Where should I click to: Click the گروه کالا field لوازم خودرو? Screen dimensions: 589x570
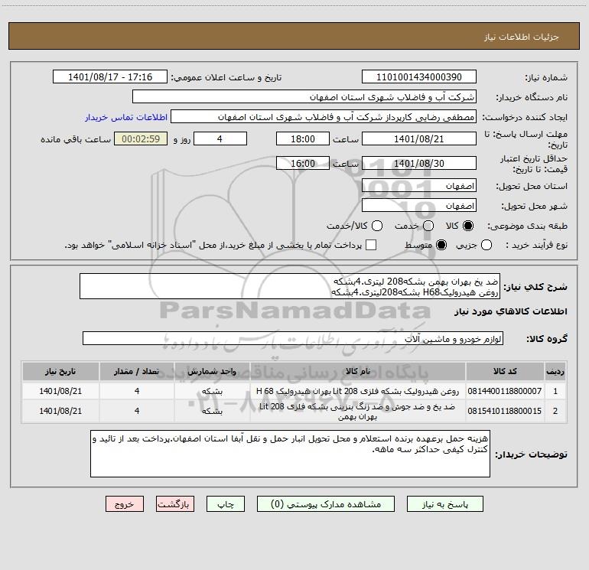tap(293, 338)
